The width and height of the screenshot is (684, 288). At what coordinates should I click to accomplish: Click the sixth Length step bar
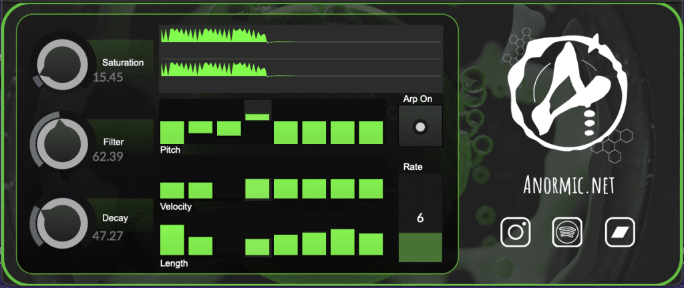[314, 243]
